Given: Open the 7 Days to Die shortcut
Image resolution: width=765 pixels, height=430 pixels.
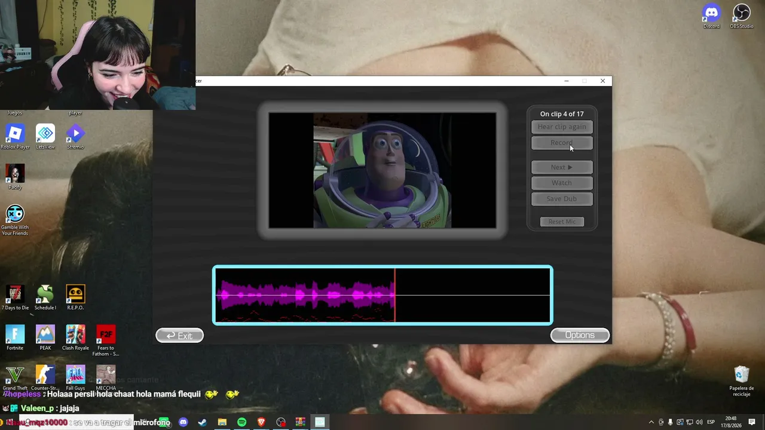Looking at the screenshot, I should [x=15, y=297].
